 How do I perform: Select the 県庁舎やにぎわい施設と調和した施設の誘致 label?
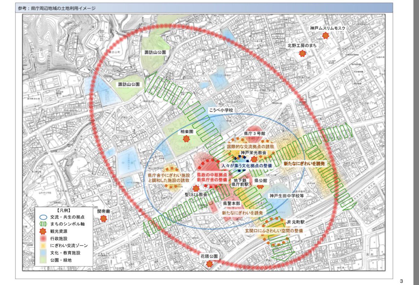pos(168,178)
